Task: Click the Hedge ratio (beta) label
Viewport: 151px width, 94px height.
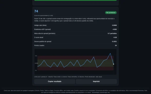Action: pyautogui.click(x=40, y=25)
